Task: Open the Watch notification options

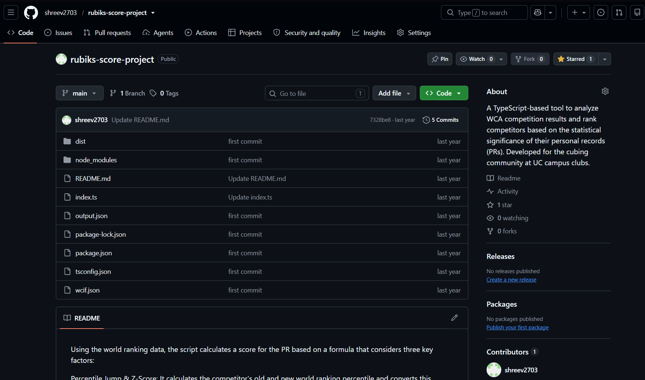Action: tap(481, 59)
